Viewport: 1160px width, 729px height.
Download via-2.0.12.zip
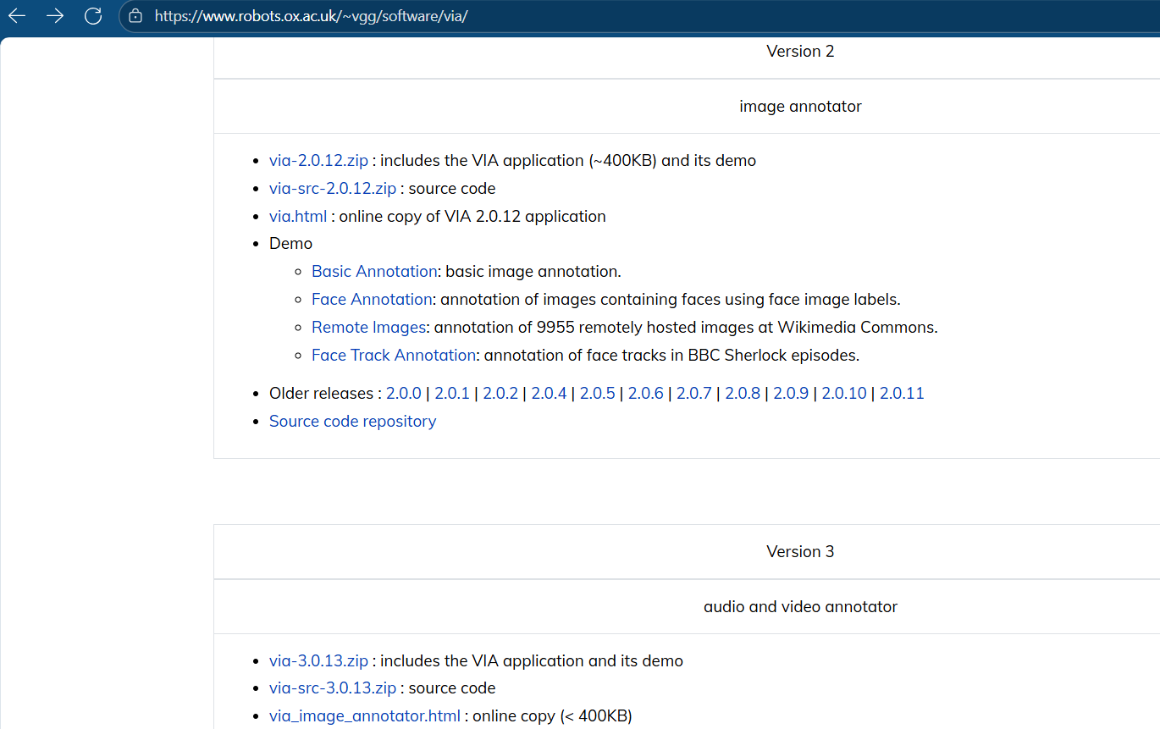click(x=318, y=160)
